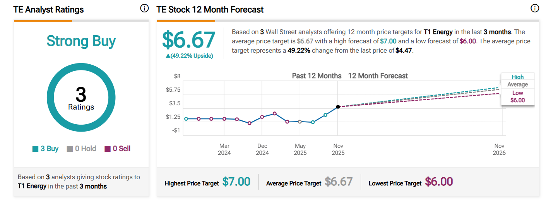
Task: Click the teal Buy legend square
Action: (36, 149)
